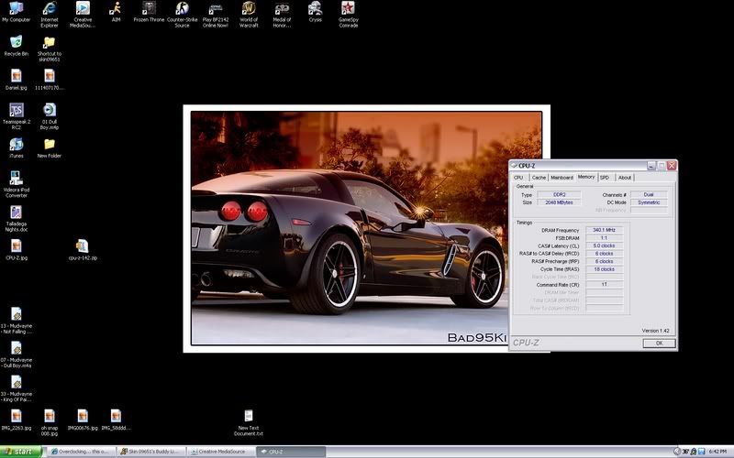Open the My Computer desktop icon
The image size is (734, 458).
[x=16, y=9]
